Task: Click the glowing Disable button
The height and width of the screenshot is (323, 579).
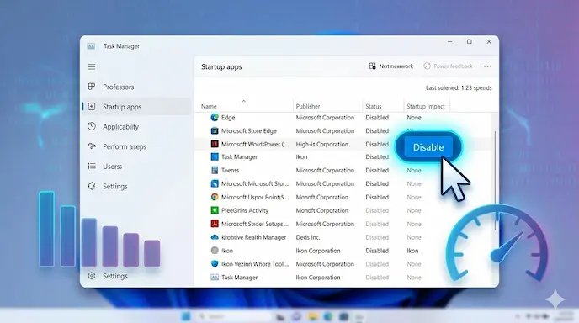Action: point(428,147)
